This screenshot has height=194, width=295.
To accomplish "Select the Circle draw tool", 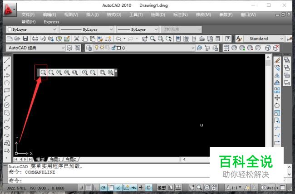I will click(7, 105).
